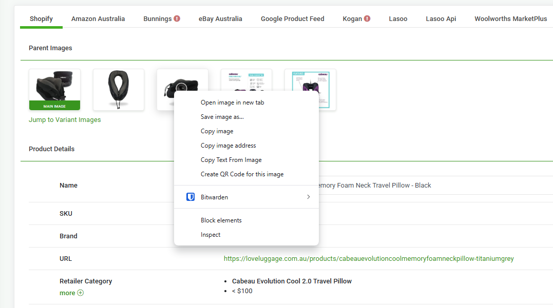The image size is (553, 308).
Task: Click the Retailer Category label
Action: click(86, 281)
